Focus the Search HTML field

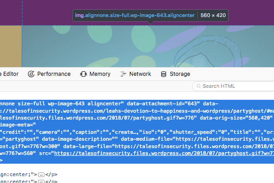pyautogui.click(x=233, y=86)
